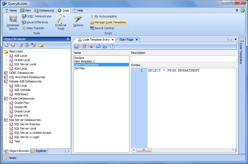Toggle Object Browser pin

click(x=68, y=39)
